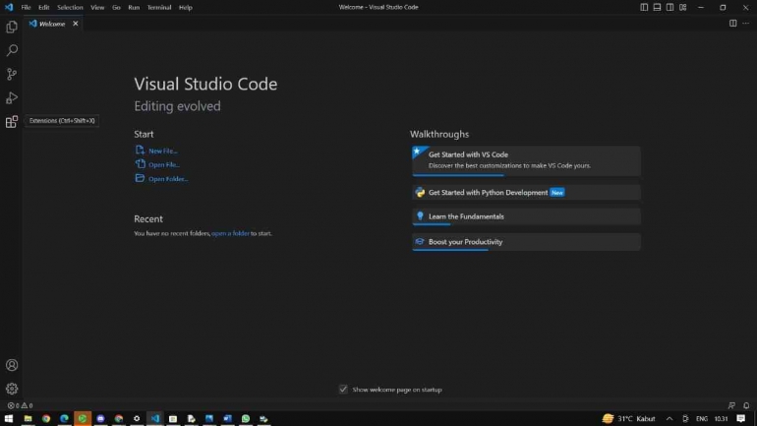Viewport: 757px width, 426px height.
Task: Open the Selection menu
Action: (70, 7)
